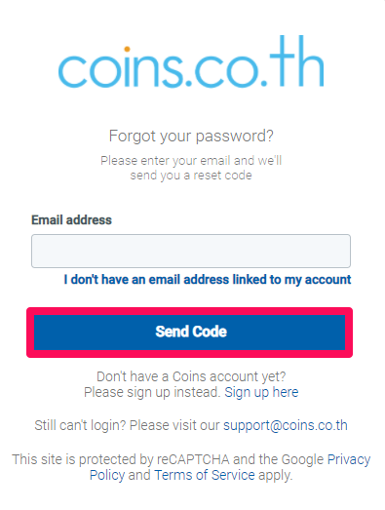Open the support@coins.co.th support link

(286, 425)
